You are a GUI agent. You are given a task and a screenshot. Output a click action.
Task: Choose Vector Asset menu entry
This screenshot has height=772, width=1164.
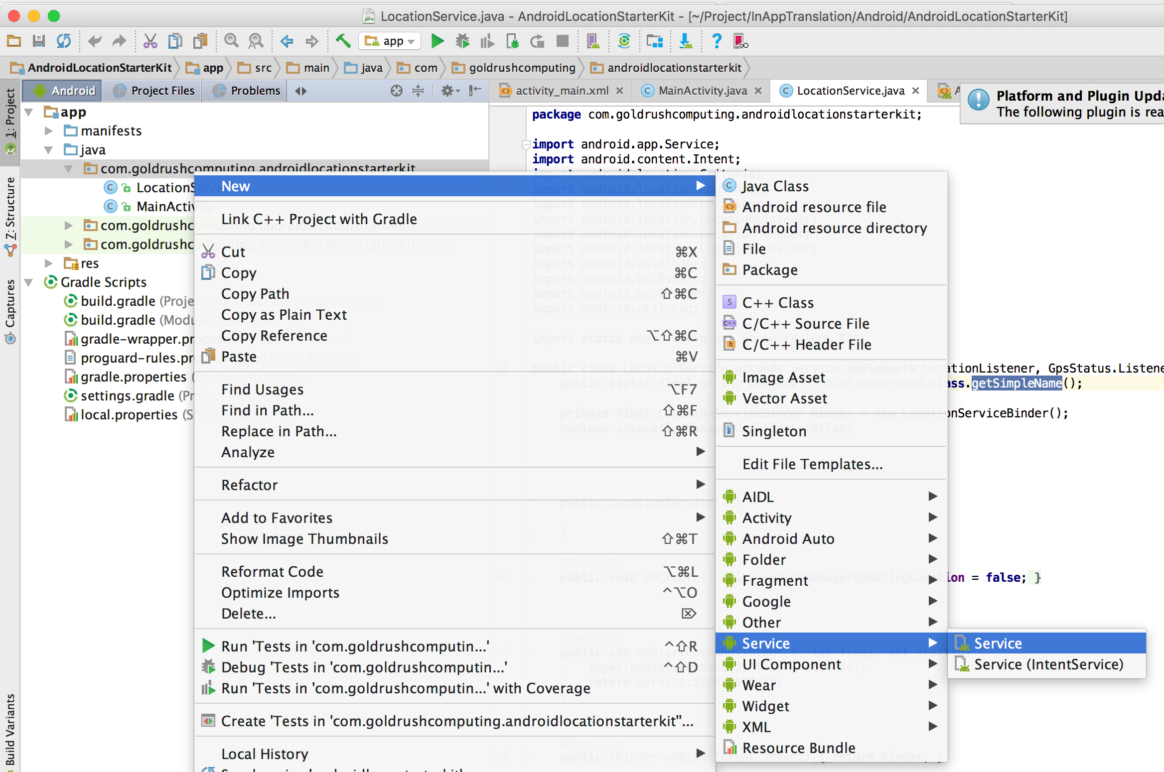[x=831, y=398]
